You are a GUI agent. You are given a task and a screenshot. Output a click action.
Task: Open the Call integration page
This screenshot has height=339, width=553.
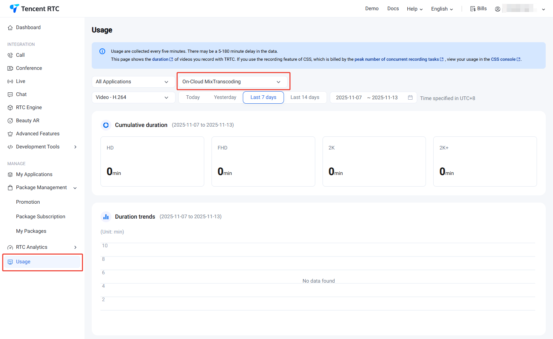point(20,55)
